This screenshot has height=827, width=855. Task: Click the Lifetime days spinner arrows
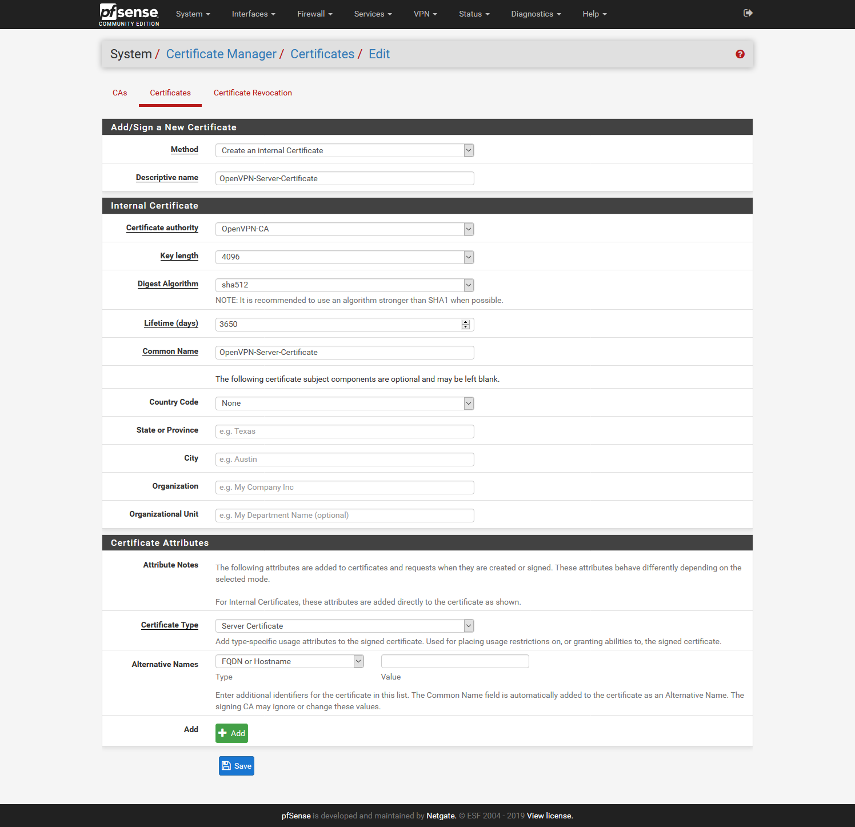(x=466, y=324)
